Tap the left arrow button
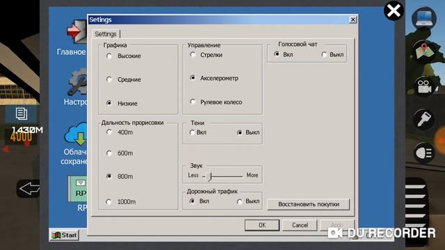The image size is (445, 250). [29, 188]
